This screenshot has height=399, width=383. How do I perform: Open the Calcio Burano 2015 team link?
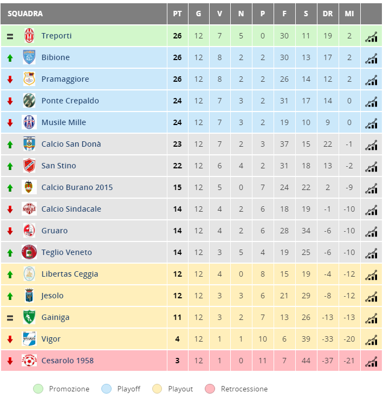(x=77, y=187)
